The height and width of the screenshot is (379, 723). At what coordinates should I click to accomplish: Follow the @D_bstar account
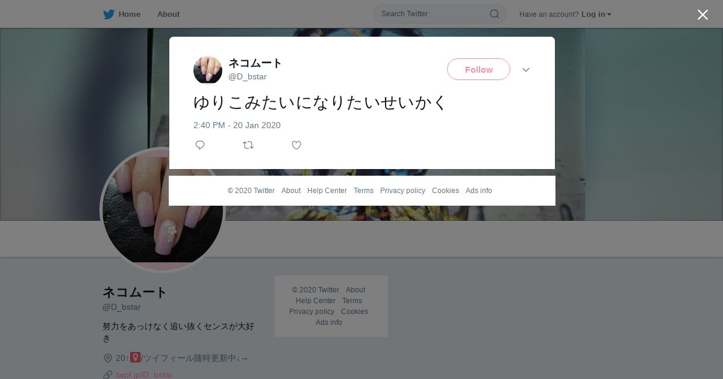(x=478, y=69)
